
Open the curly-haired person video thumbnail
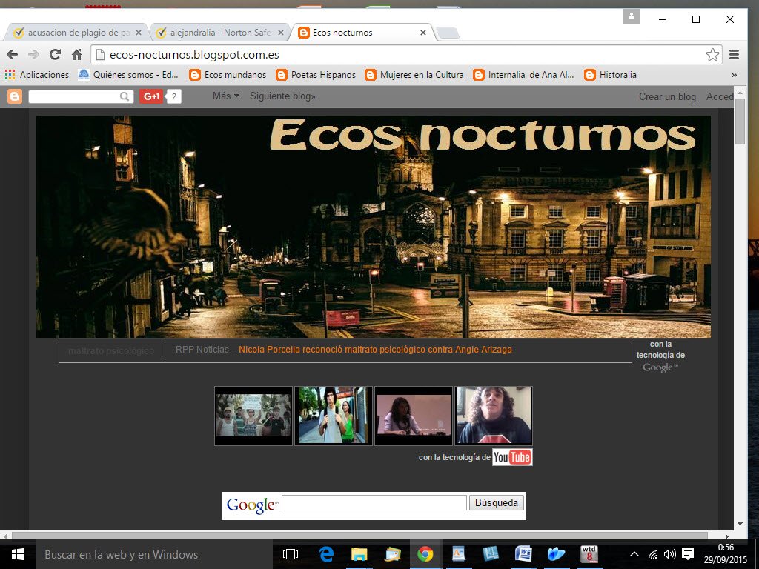pyautogui.click(x=493, y=416)
